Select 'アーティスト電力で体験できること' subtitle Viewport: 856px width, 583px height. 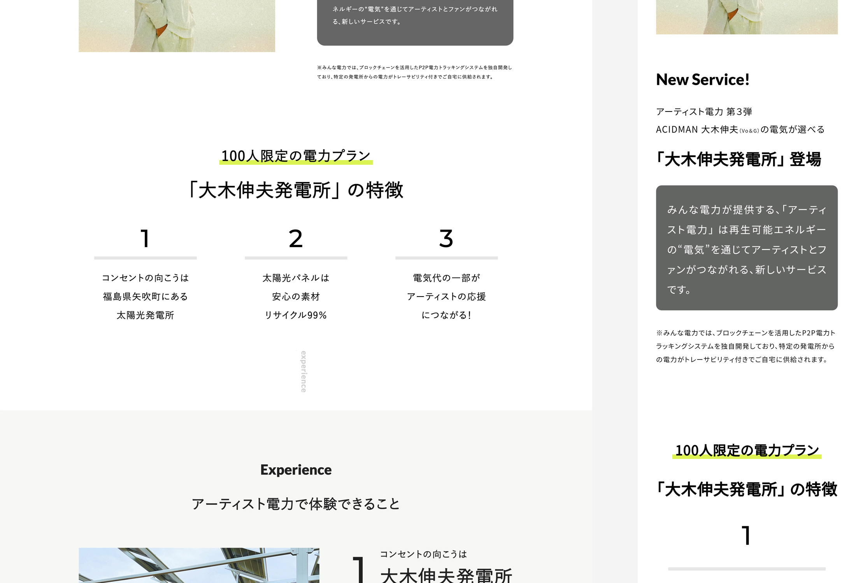[x=296, y=504]
